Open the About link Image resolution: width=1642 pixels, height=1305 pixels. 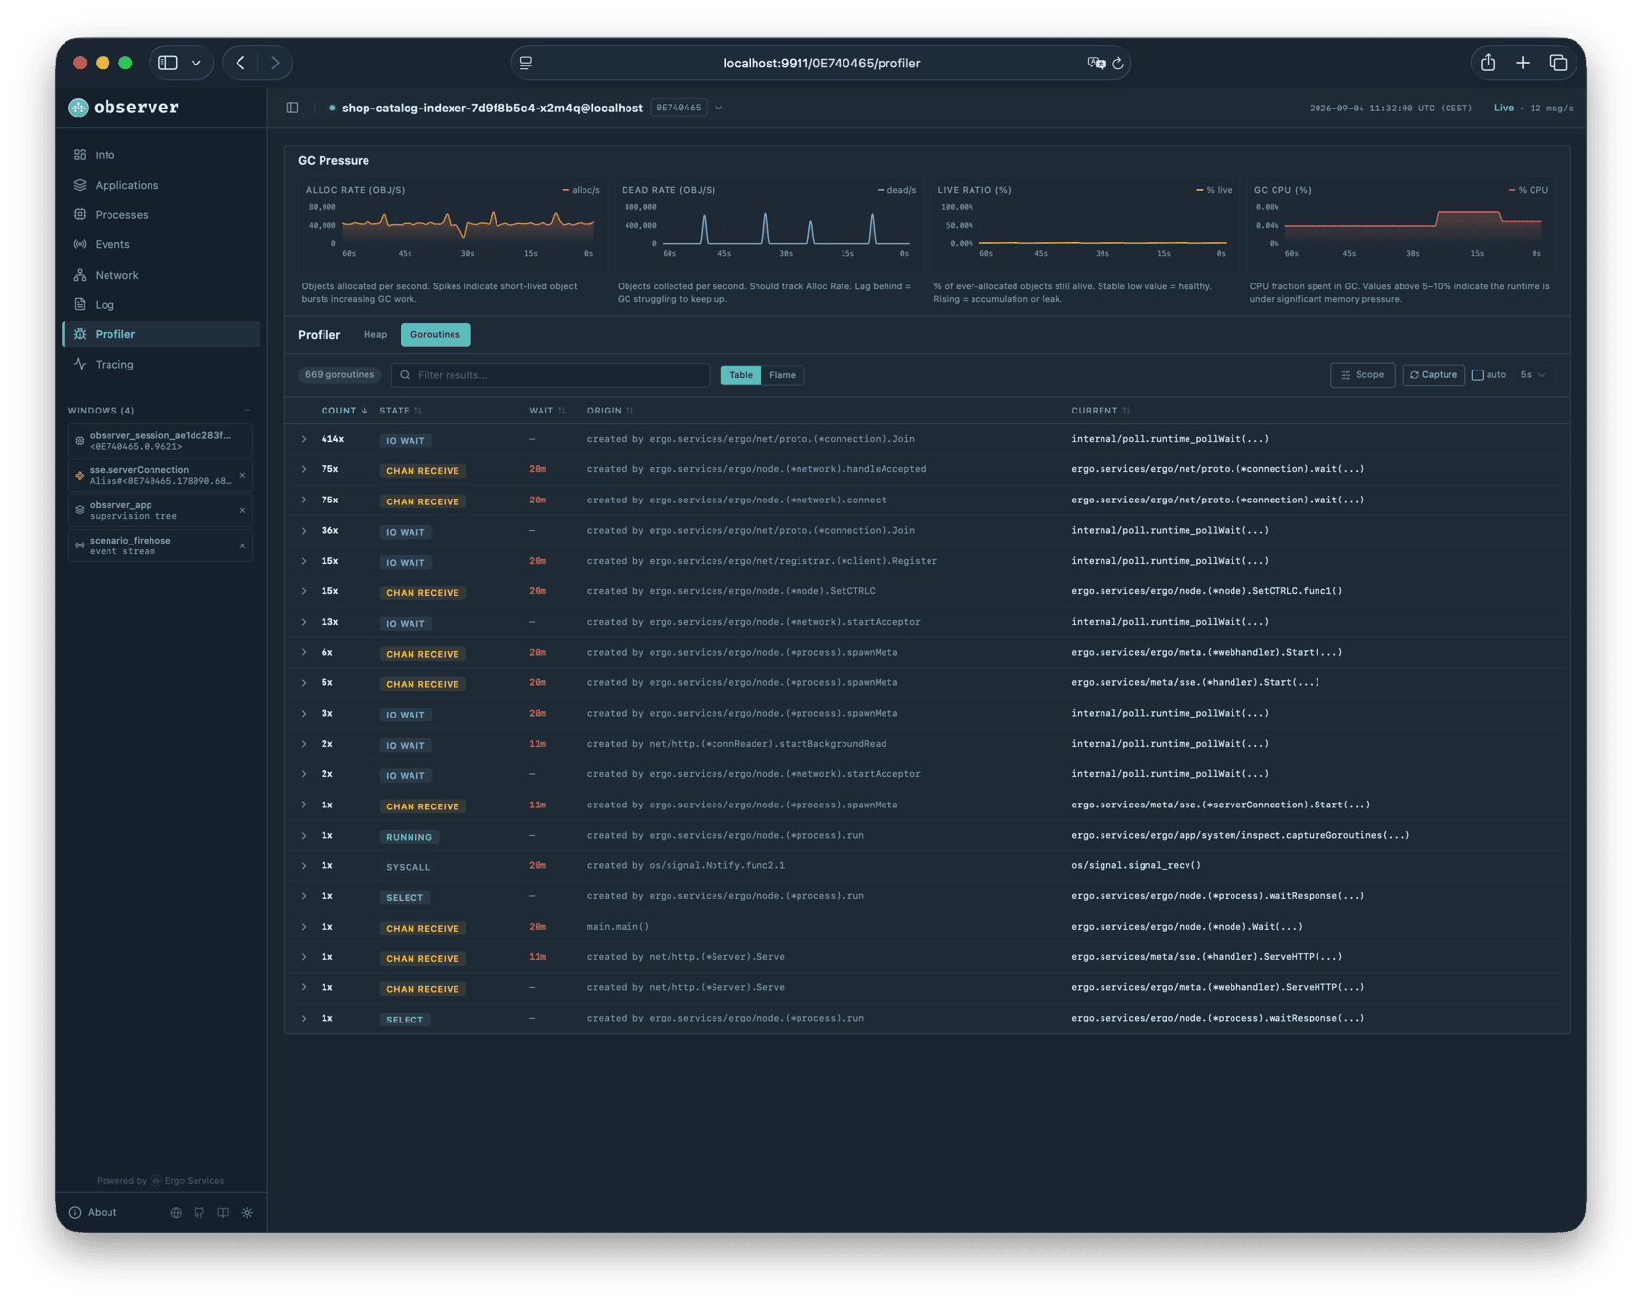(x=93, y=1212)
